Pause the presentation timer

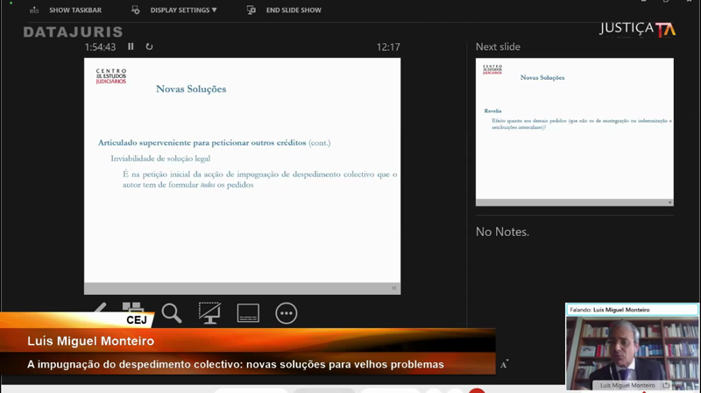click(131, 47)
